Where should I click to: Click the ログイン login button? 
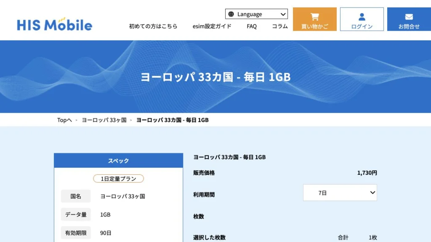(x=362, y=19)
